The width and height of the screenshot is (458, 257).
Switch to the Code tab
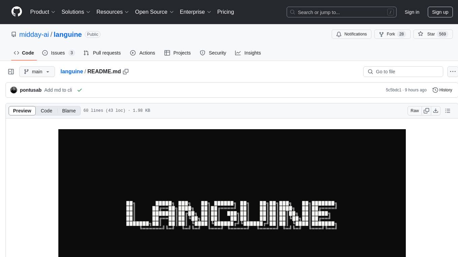click(24, 53)
